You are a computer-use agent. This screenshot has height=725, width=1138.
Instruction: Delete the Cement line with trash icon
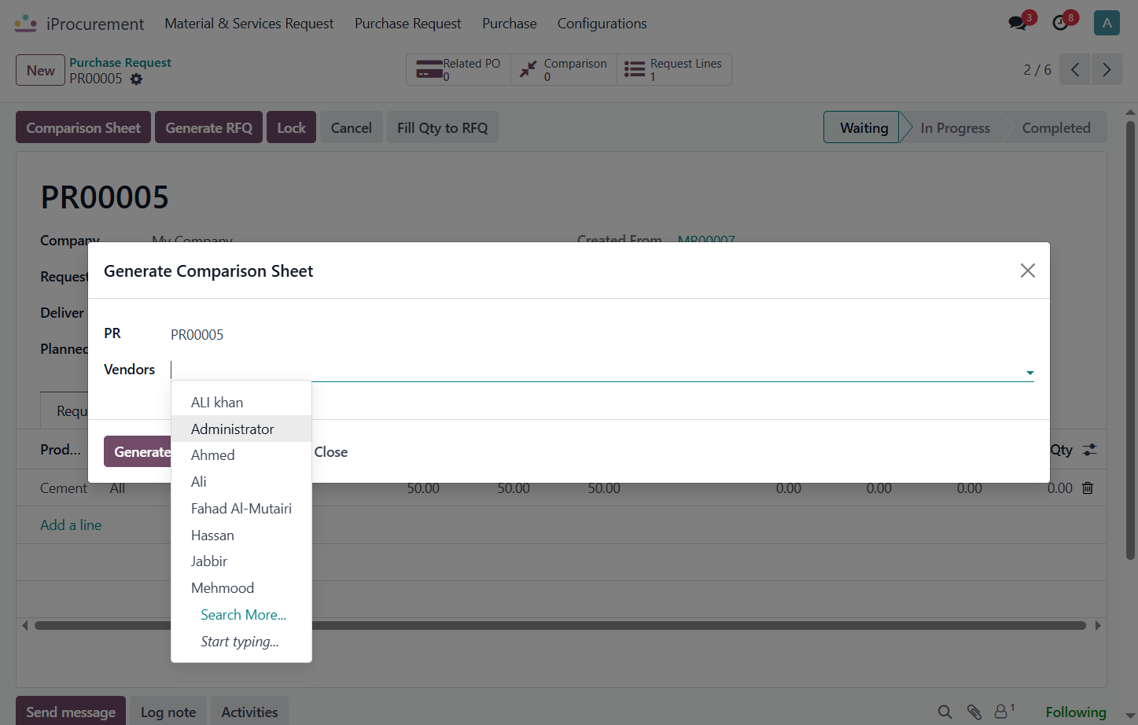(x=1088, y=488)
